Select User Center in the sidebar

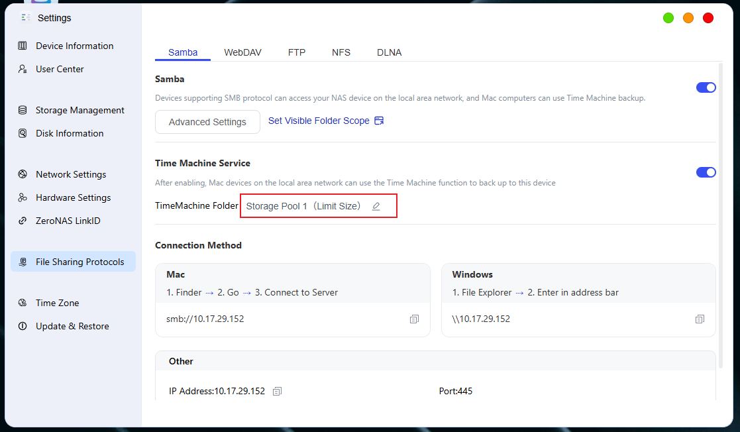pos(73,69)
